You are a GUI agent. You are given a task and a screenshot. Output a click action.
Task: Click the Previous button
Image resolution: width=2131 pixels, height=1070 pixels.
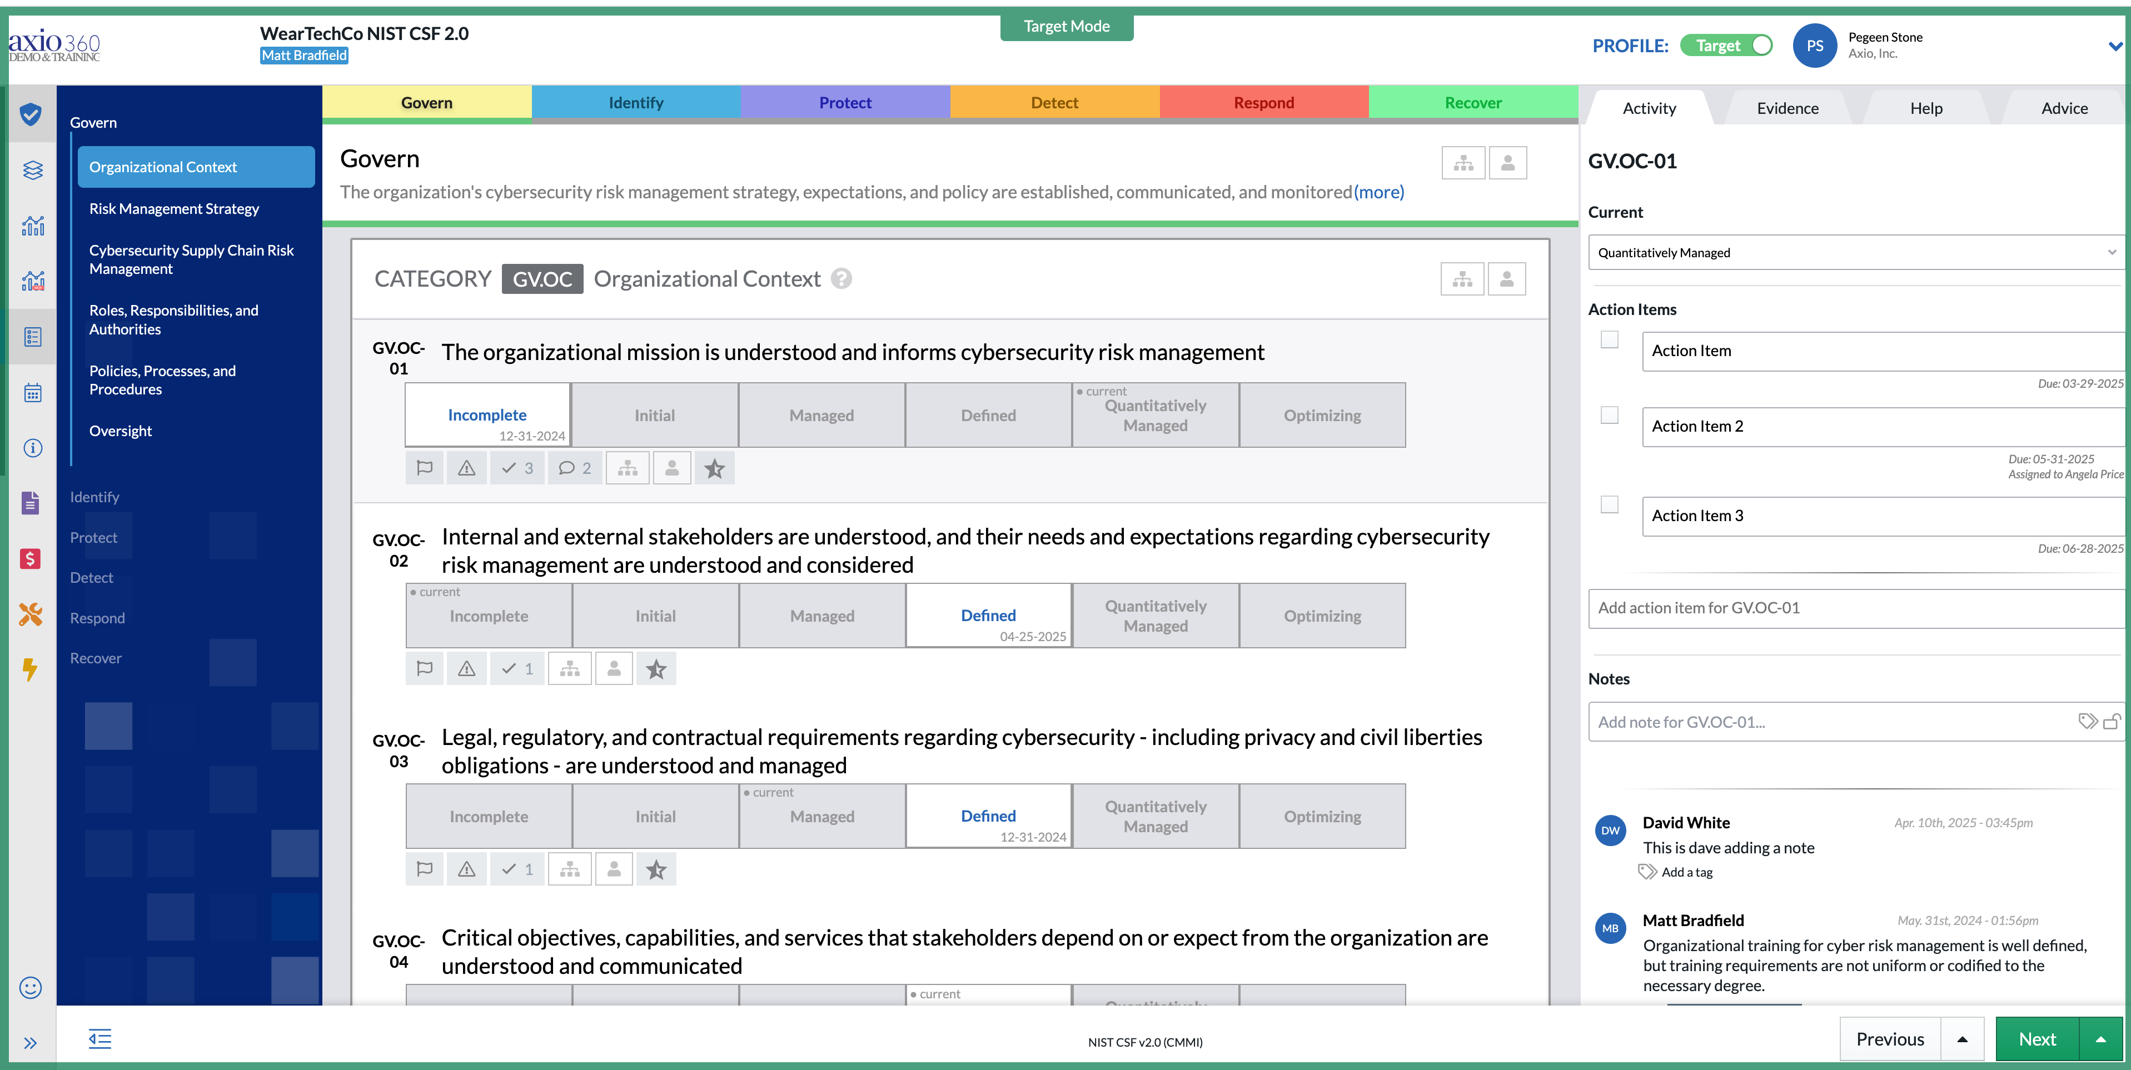point(1889,1039)
